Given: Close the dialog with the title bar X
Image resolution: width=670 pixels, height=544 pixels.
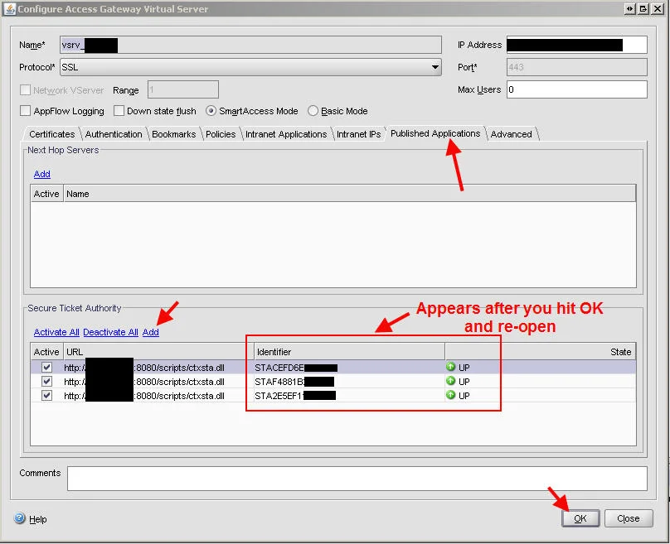Looking at the screenshot, I should point(658,8).
